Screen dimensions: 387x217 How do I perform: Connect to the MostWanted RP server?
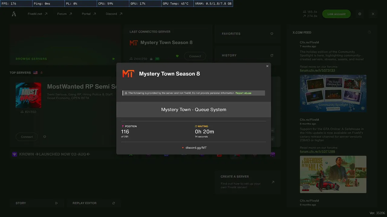pos(27,137)
